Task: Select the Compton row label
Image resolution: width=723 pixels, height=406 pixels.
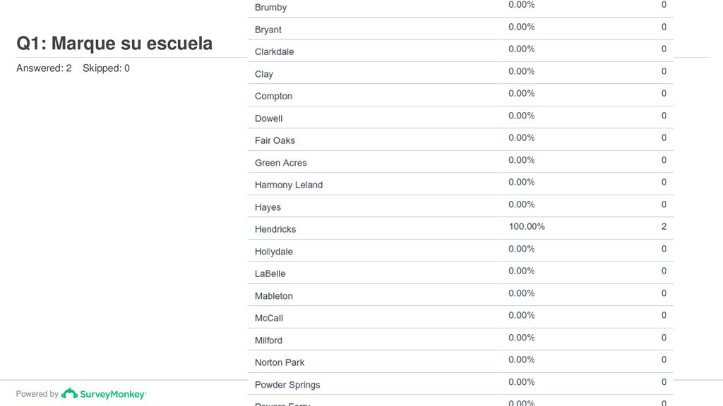Action: [273, 96]
